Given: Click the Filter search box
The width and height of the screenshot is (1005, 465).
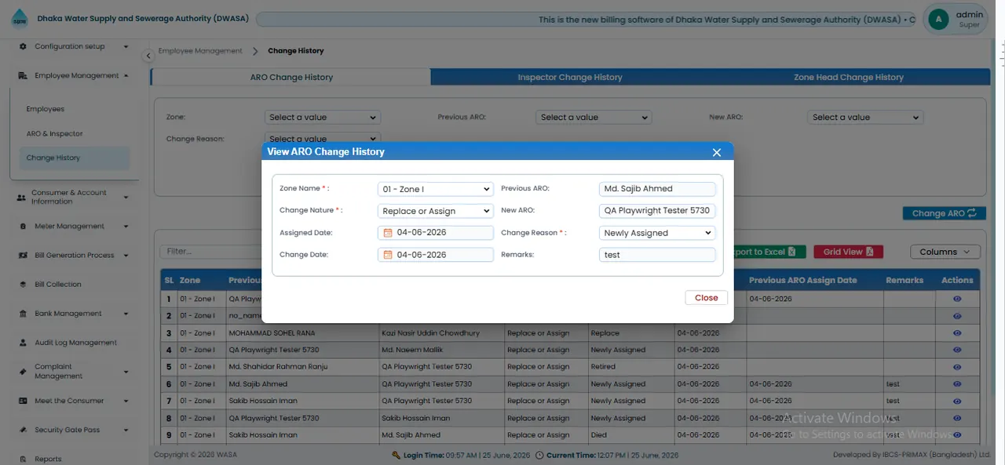Looking at the screenshot, I should point(210,252).
